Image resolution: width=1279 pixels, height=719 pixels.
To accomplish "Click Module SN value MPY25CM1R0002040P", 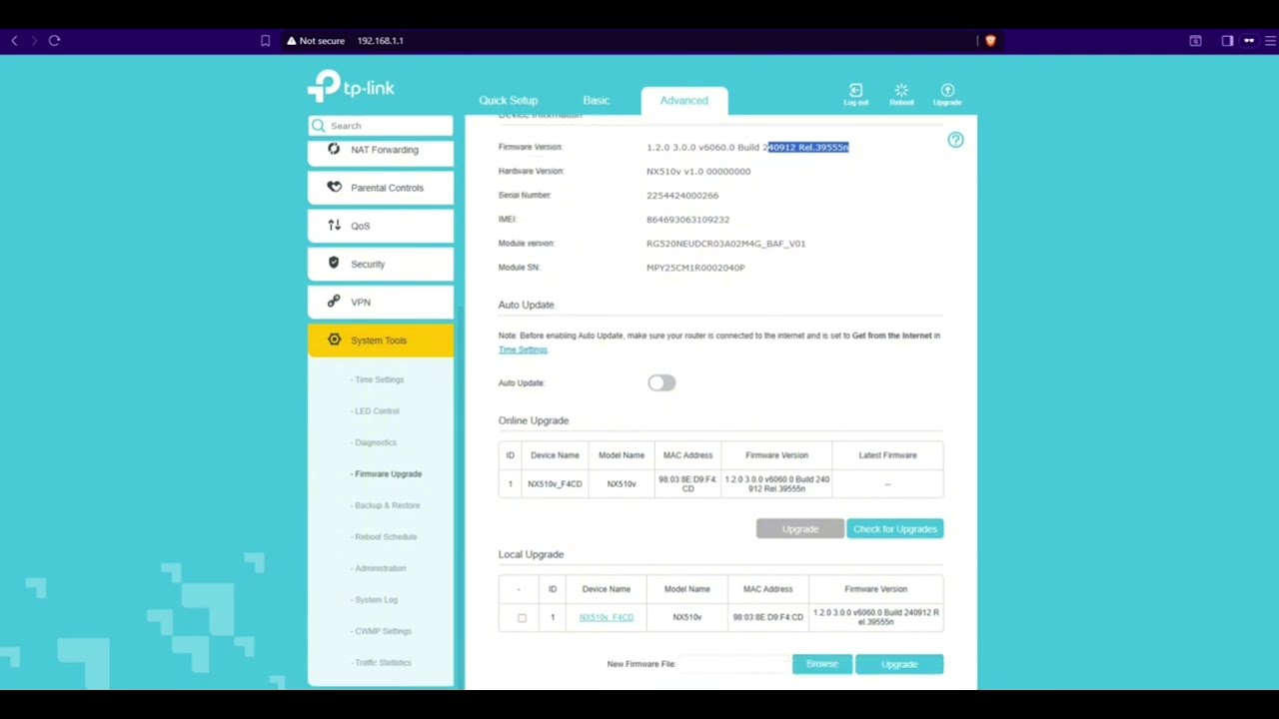I will (695, 268).
